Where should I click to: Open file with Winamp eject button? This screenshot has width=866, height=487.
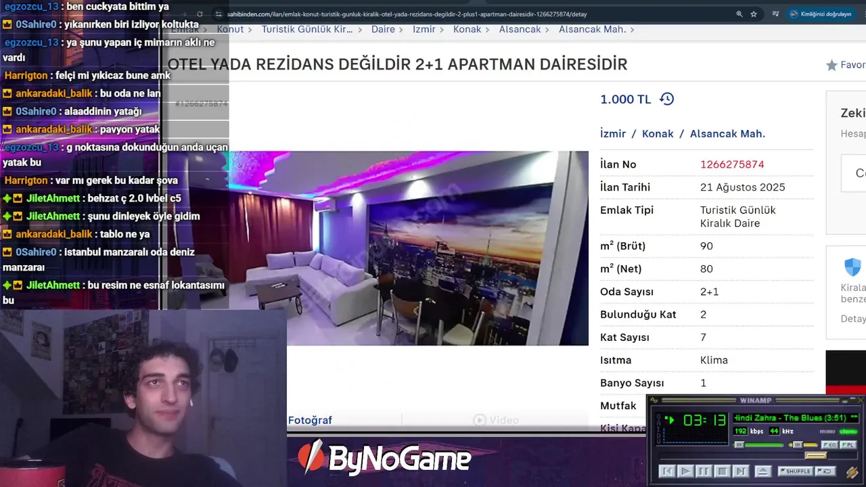coord(763,471)
